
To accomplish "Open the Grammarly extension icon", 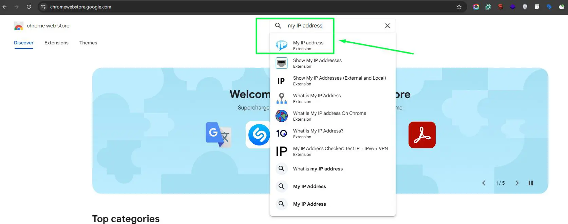I will (488, 7).
